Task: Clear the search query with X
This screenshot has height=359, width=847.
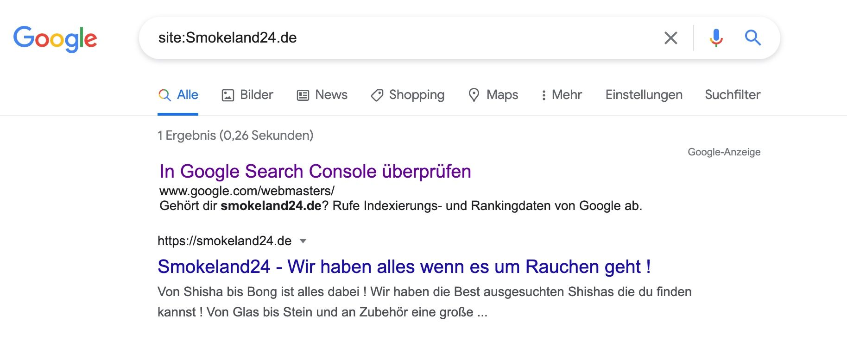Action: [x=670, y=38]
